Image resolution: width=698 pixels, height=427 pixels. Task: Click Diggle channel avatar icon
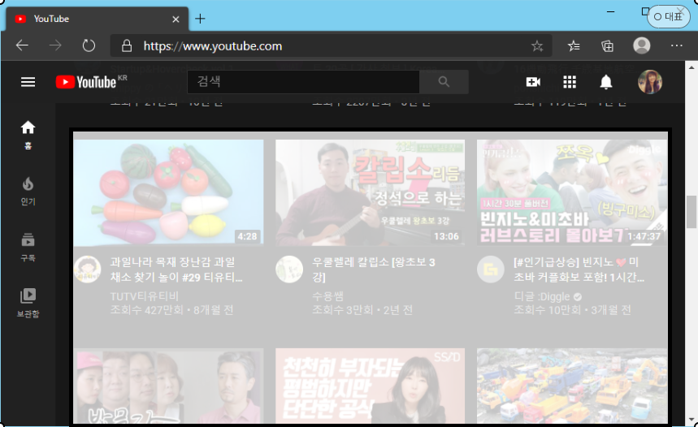pyautogui.click(x=491, y=269)
